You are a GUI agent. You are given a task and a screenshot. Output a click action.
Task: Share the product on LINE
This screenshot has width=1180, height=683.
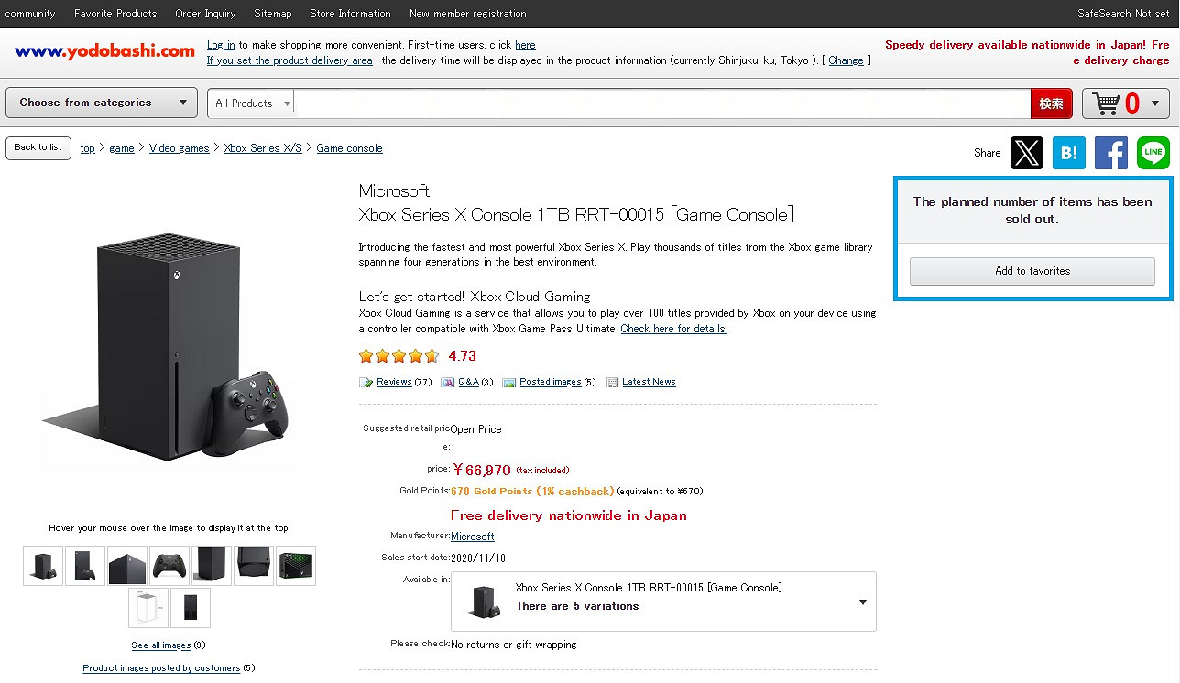(1153, 153)
